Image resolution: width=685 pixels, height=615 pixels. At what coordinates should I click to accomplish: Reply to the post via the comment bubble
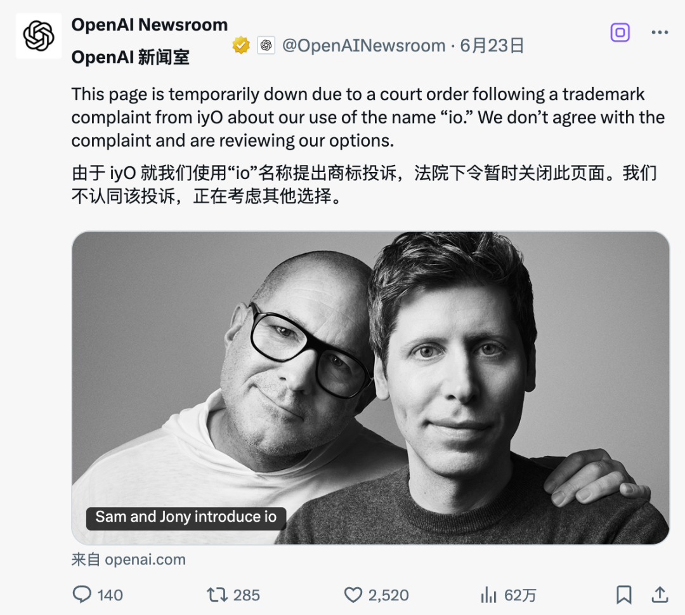(82, 595)
